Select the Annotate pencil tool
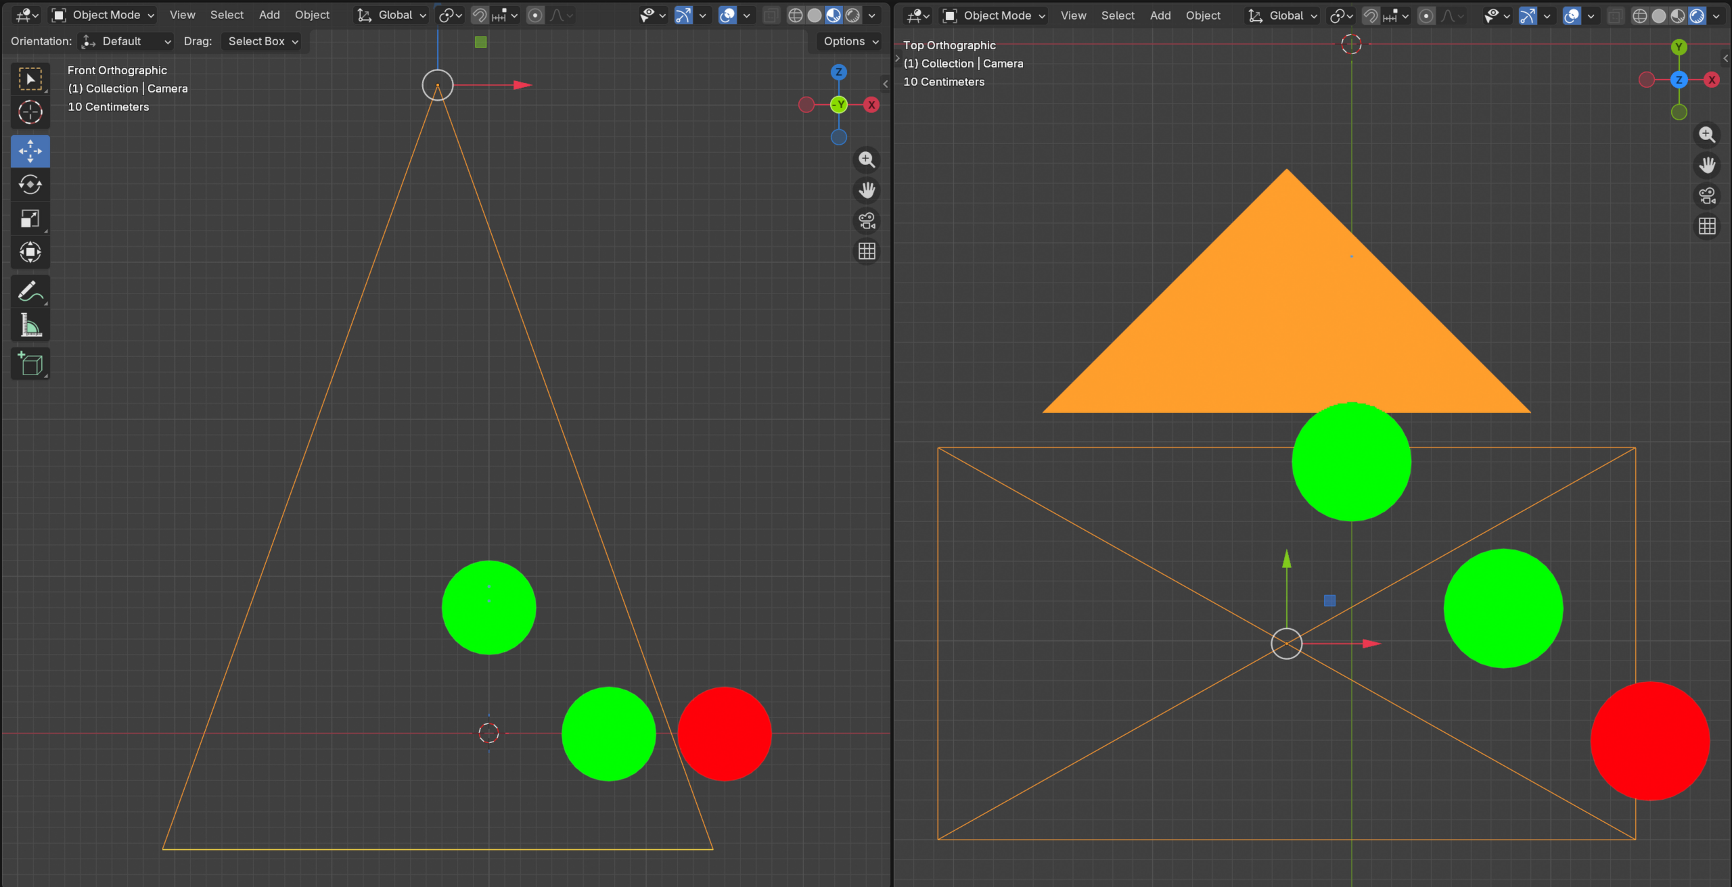This screenshot has height=887, width=1732. (30, 291)
